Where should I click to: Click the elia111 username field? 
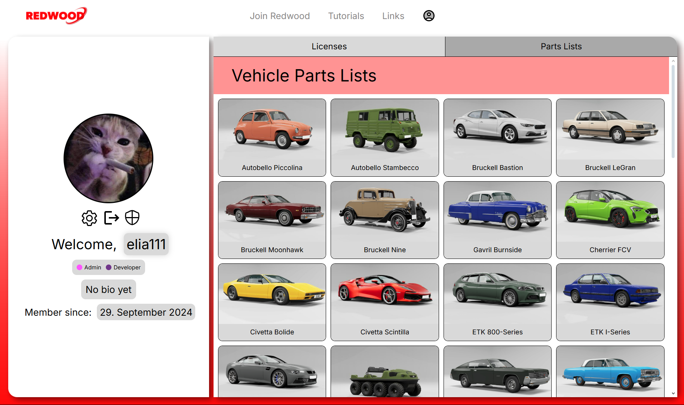tap(146, 244)
